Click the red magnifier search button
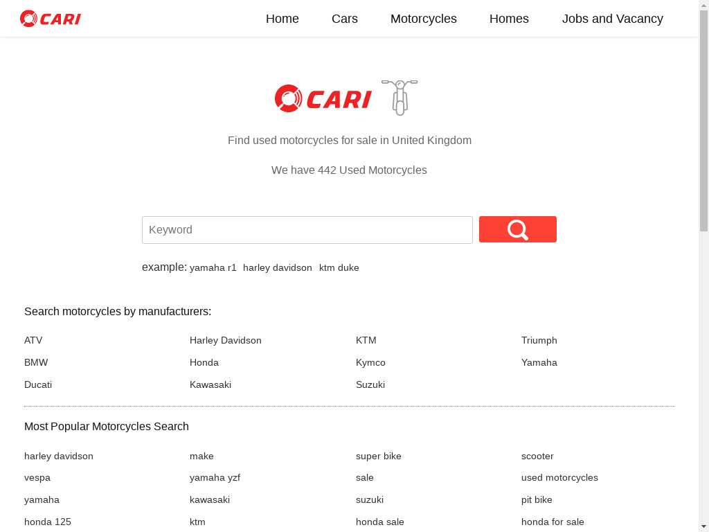This screenshot has width=709, height=532. pos(517,229)
